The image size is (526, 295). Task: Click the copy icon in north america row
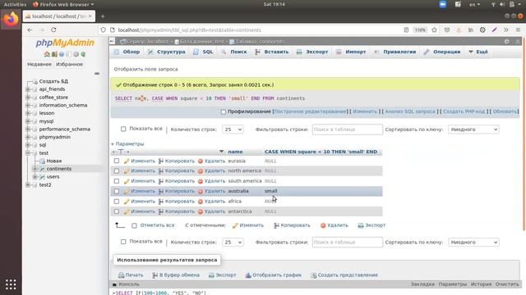[161, 171]
